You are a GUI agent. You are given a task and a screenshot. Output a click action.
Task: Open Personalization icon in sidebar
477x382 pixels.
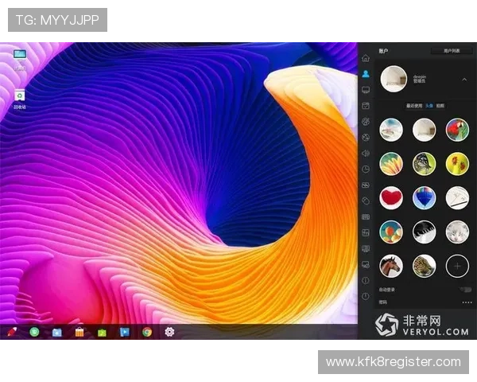(x=366, y=122)
